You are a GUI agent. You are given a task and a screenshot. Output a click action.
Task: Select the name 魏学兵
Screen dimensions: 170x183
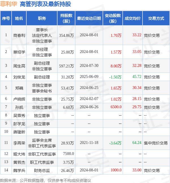click(19, 171)
